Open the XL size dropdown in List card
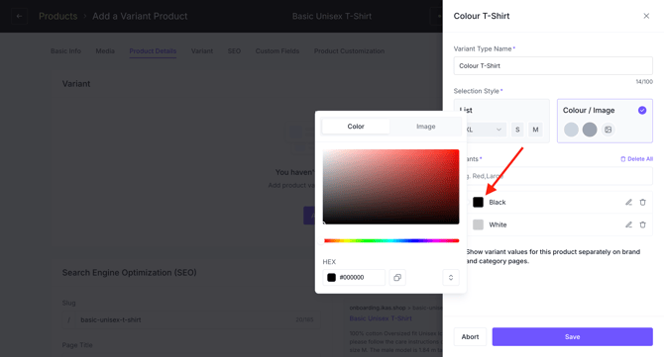664x357 pixels. click(x=484, y=130)
